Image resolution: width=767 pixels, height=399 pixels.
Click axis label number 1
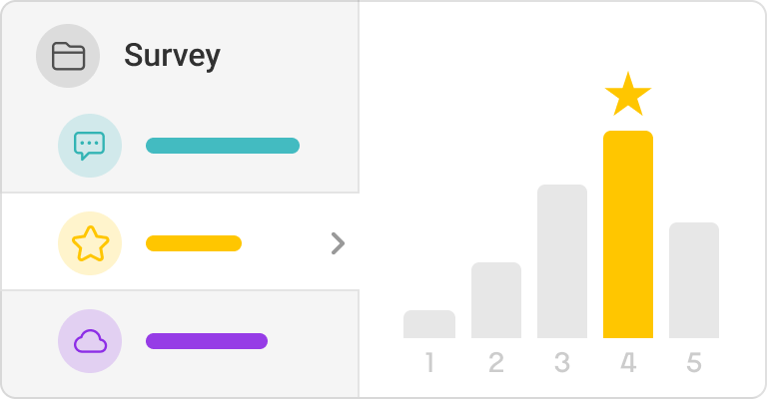click(429, 362)
